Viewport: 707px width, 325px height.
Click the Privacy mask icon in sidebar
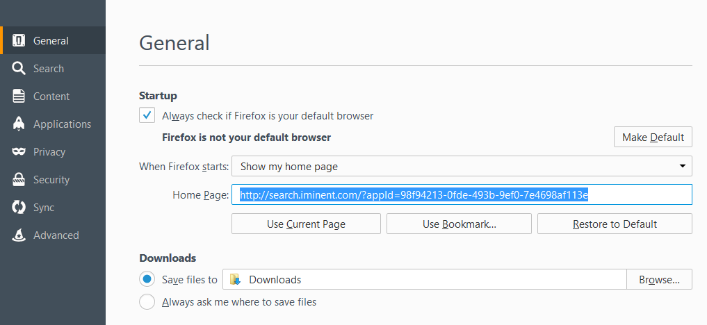[x=19, y=151]
